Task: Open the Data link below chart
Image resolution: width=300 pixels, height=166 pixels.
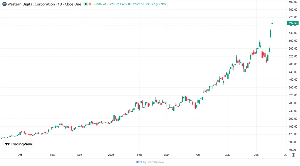Action: [x=139, y=162]
